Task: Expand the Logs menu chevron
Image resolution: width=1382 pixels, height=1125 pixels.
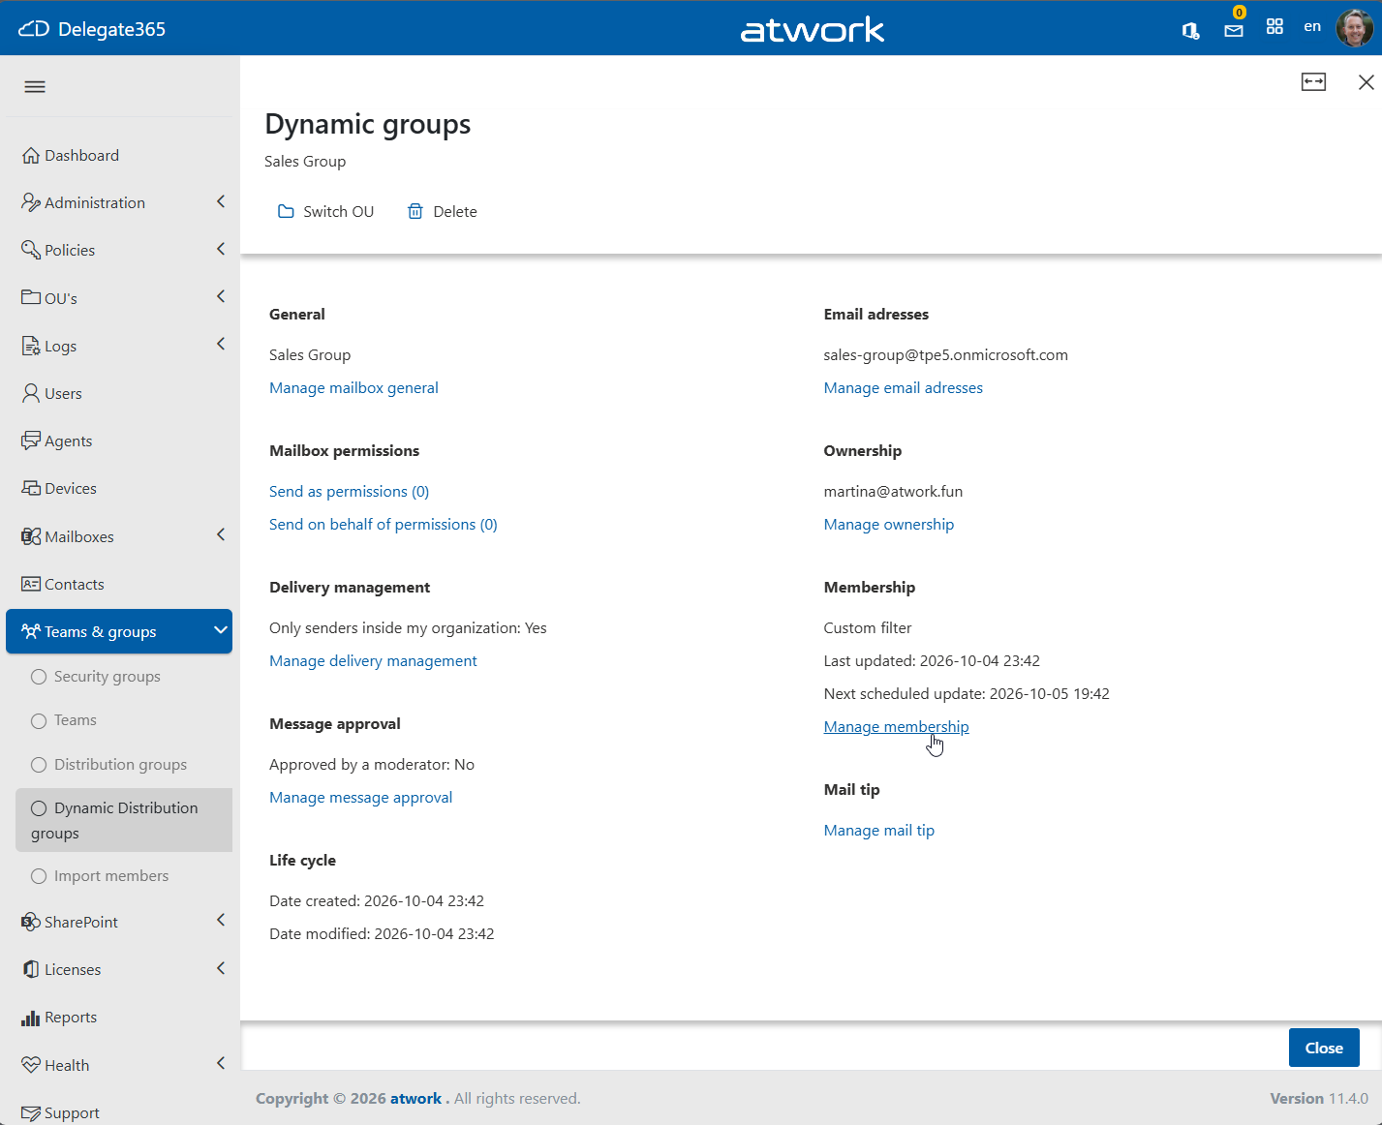Action: click(x=221, y=344)
